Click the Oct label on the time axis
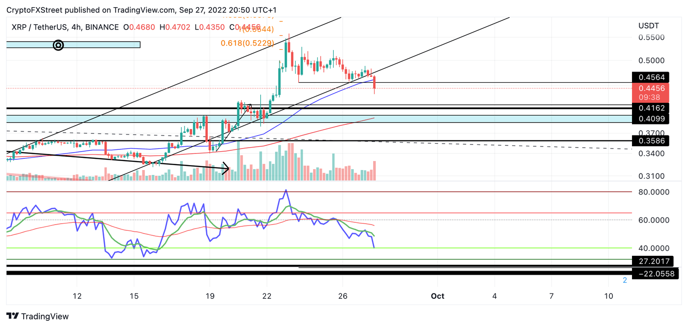688x327 pixels. [437, 296]
